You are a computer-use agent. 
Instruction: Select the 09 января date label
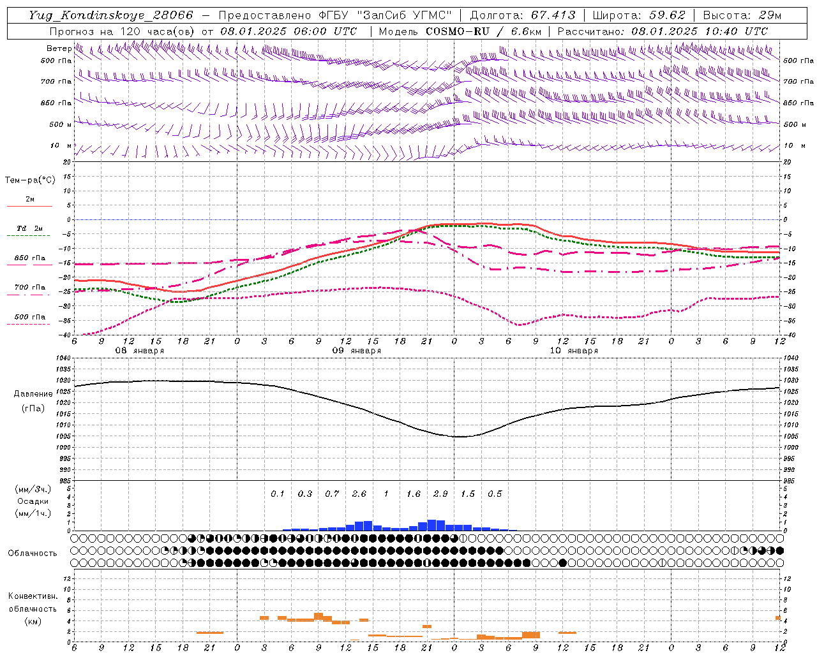[x=357, y=351]
